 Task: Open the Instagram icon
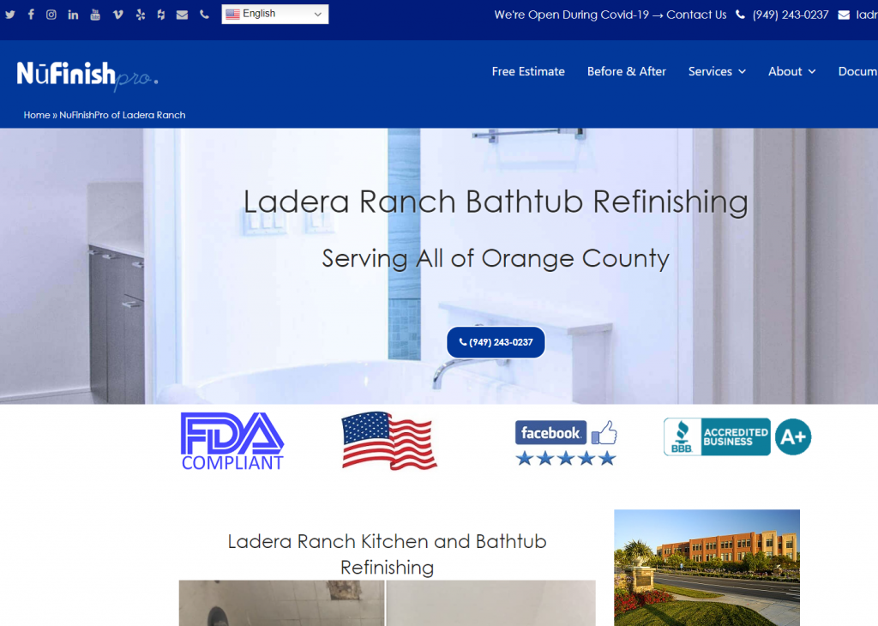pyautogui.click(x=51, y=15)
